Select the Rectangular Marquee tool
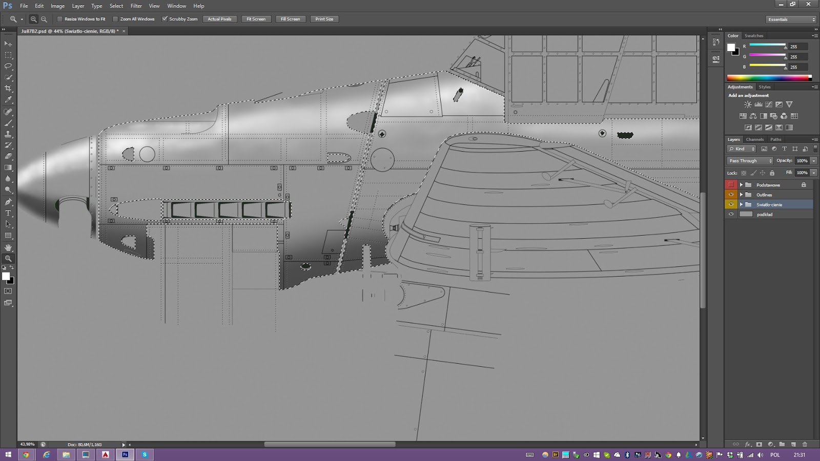 (8, 55)
